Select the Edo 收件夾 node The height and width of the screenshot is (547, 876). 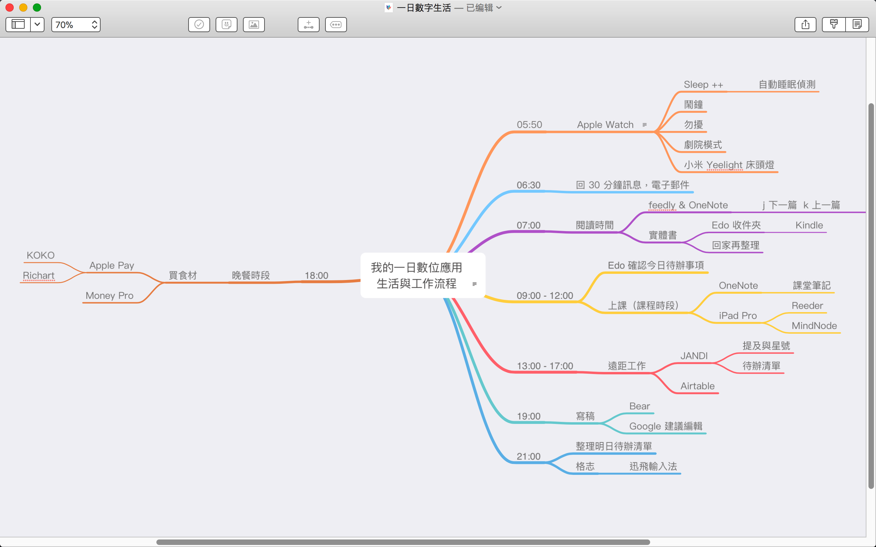point(736,225)
